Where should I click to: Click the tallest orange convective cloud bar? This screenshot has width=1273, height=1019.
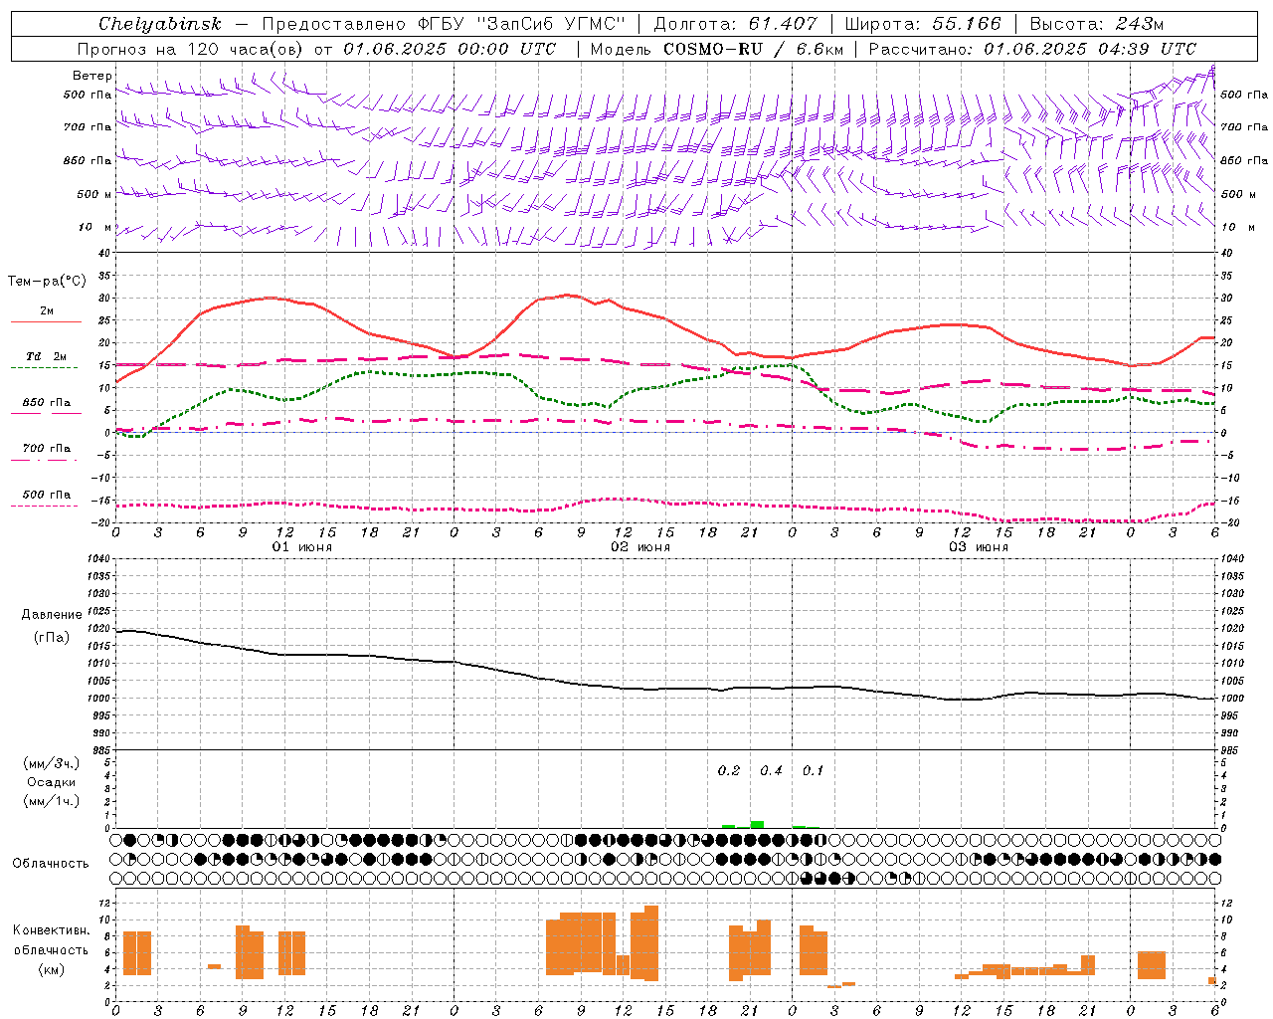pos(651,943)
